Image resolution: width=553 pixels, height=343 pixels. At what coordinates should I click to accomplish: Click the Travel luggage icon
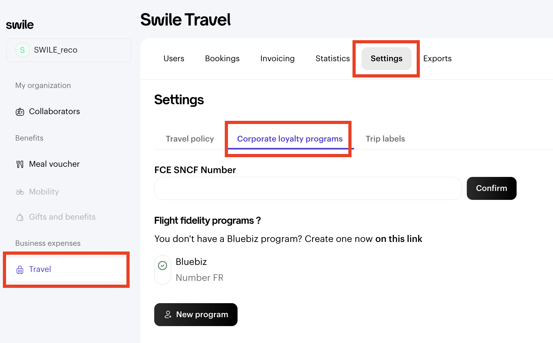click(20, 270)
